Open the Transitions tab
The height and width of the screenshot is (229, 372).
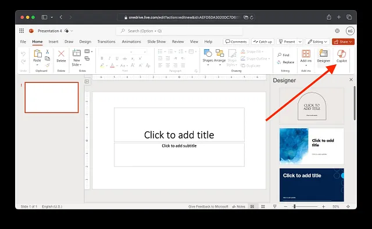106,42
